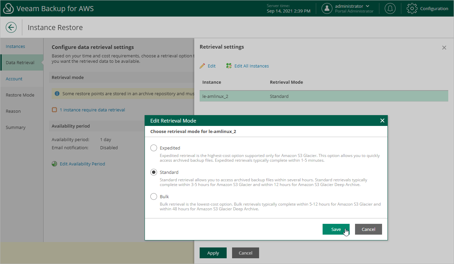Click the administrator user avatar icon
The image size is (454, 264).
pyautogui.click(x=327, y=8)
